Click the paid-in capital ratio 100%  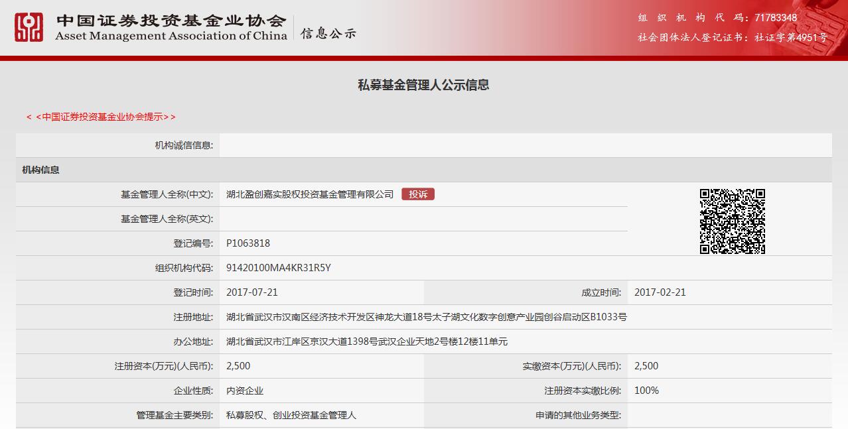coord(646,391)
